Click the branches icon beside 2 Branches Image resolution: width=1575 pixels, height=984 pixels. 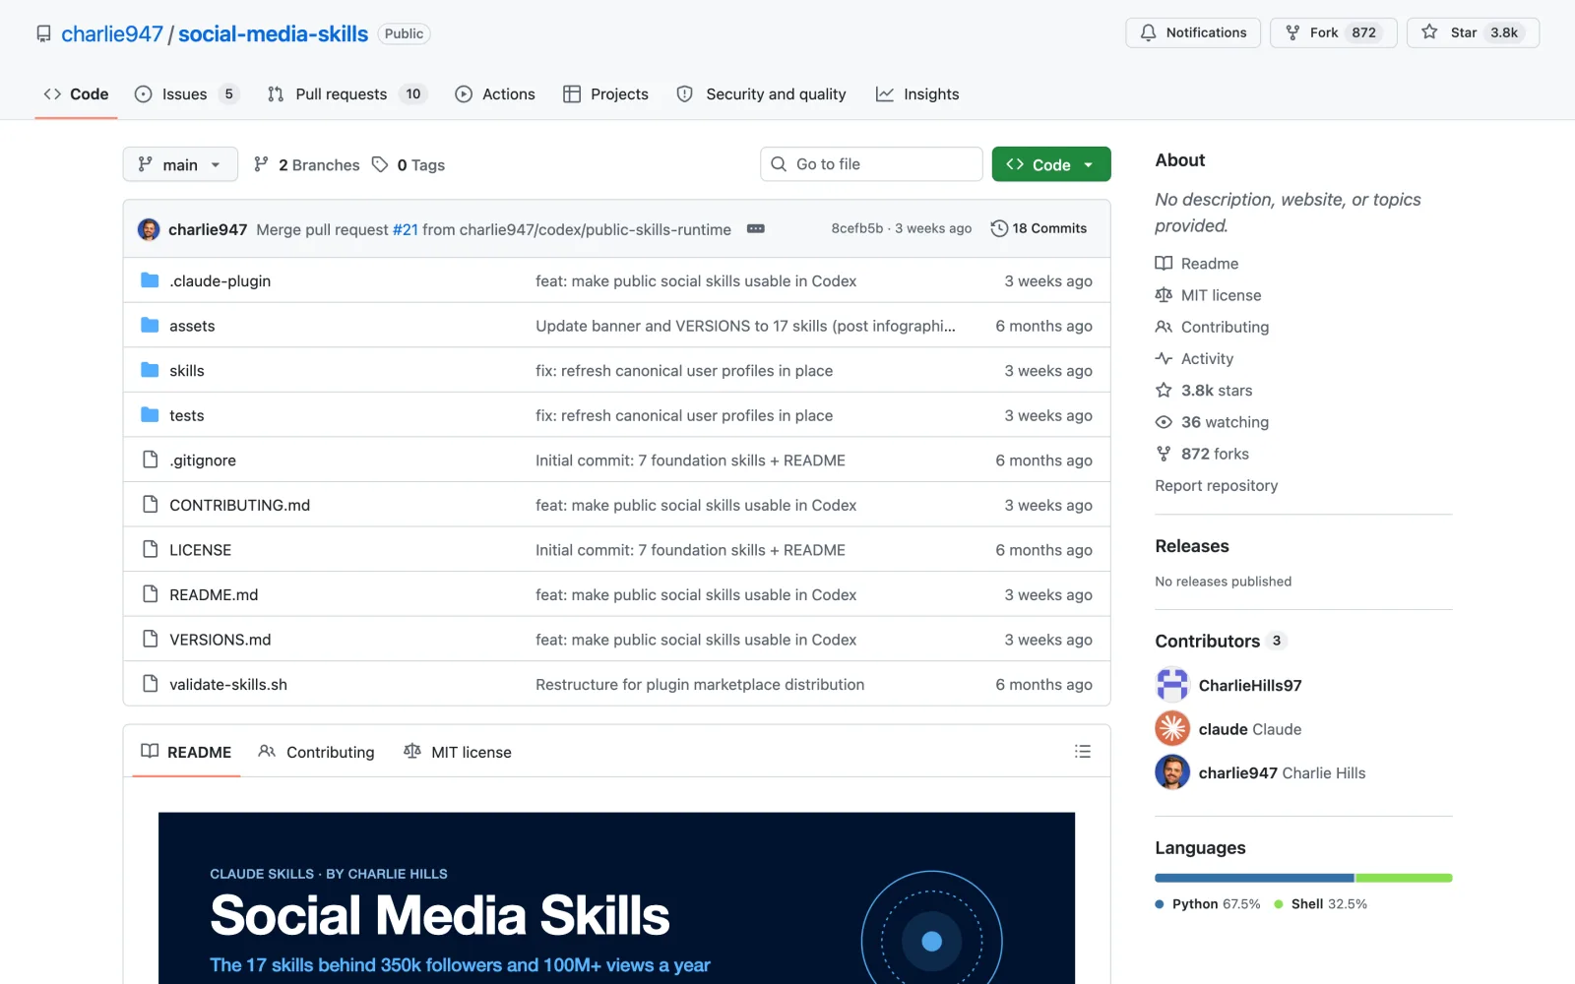pos(261,164)
